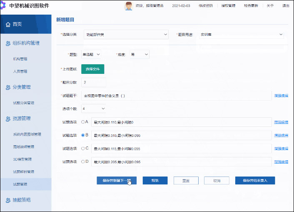Click the 中望 logo icon at top left
The height and width of the screenshot is (212, 294).
[4, 5]
